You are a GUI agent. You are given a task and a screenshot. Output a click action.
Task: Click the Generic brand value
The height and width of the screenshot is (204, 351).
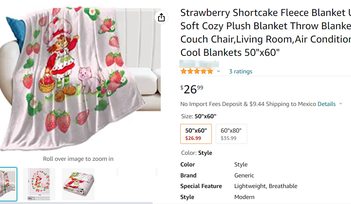point(244,175)
